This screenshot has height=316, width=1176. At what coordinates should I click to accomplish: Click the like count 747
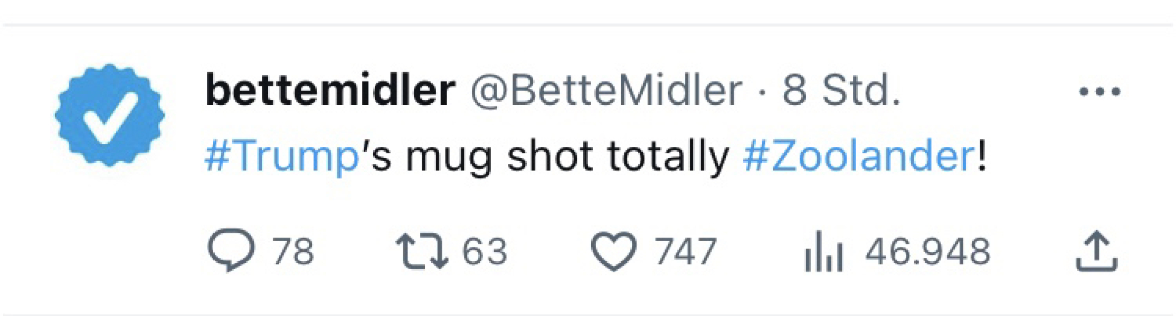(x=685, y=251)
